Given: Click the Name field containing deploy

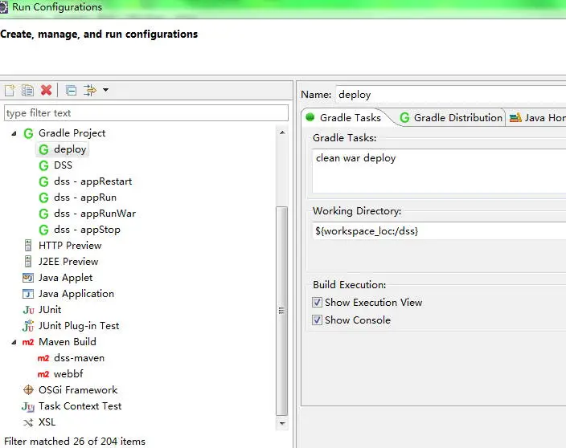Looking at the screenshot, I should tap(450, 95).
